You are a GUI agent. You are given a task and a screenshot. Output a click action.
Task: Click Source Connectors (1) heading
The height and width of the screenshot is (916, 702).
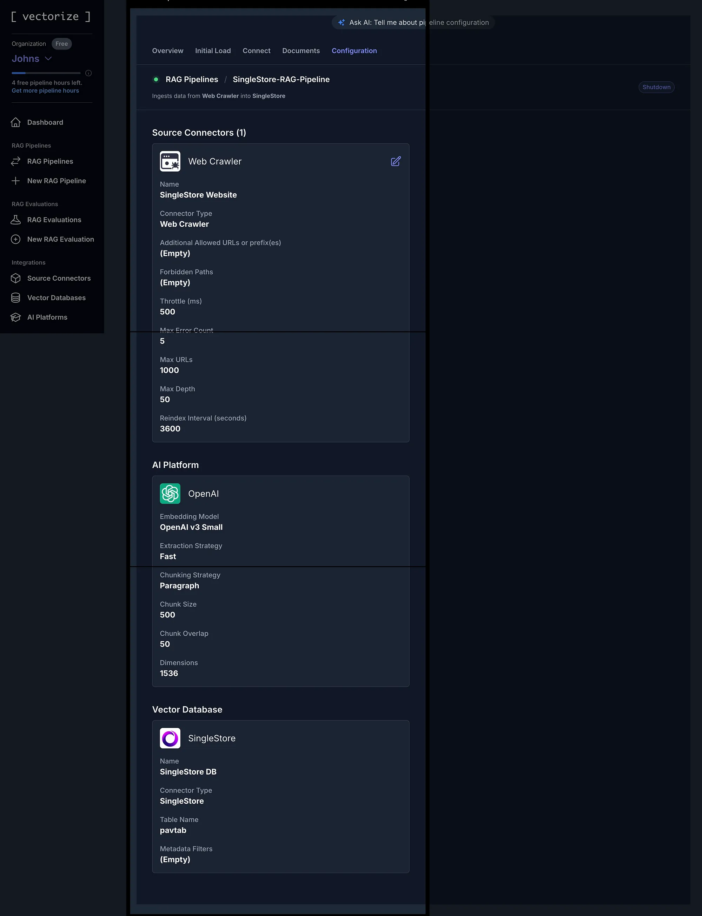[199, 133]
